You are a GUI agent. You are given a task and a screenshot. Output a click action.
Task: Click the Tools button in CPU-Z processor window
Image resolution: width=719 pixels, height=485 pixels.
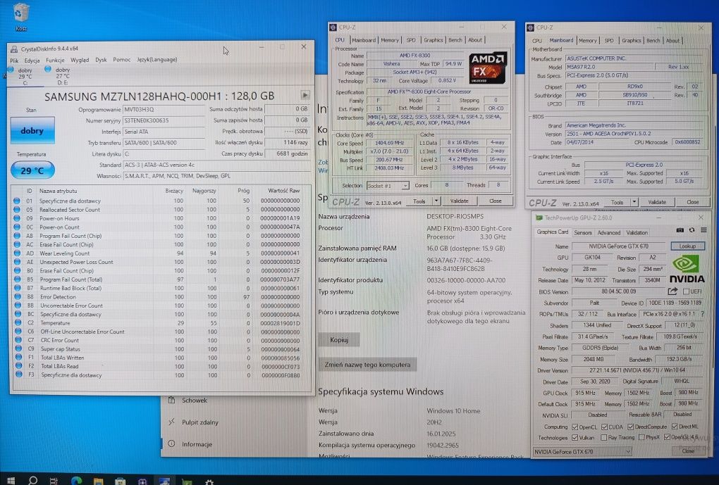419,201
